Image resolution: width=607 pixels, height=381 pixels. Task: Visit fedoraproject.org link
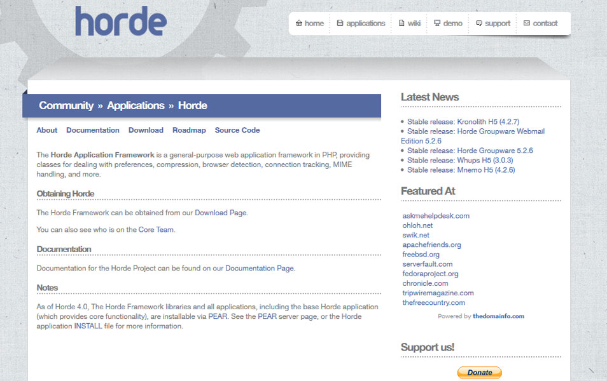[x=430, y=274]
